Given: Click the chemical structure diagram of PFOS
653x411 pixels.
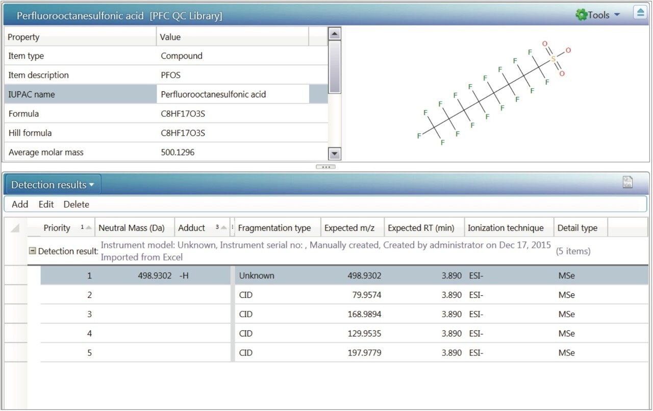Looking at the screenshot, I should point(494,93).
